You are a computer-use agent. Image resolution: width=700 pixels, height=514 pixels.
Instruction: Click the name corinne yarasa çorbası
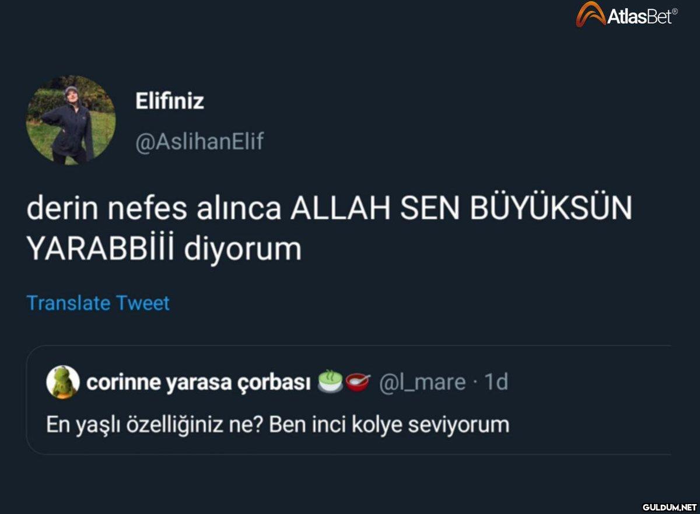198,382
